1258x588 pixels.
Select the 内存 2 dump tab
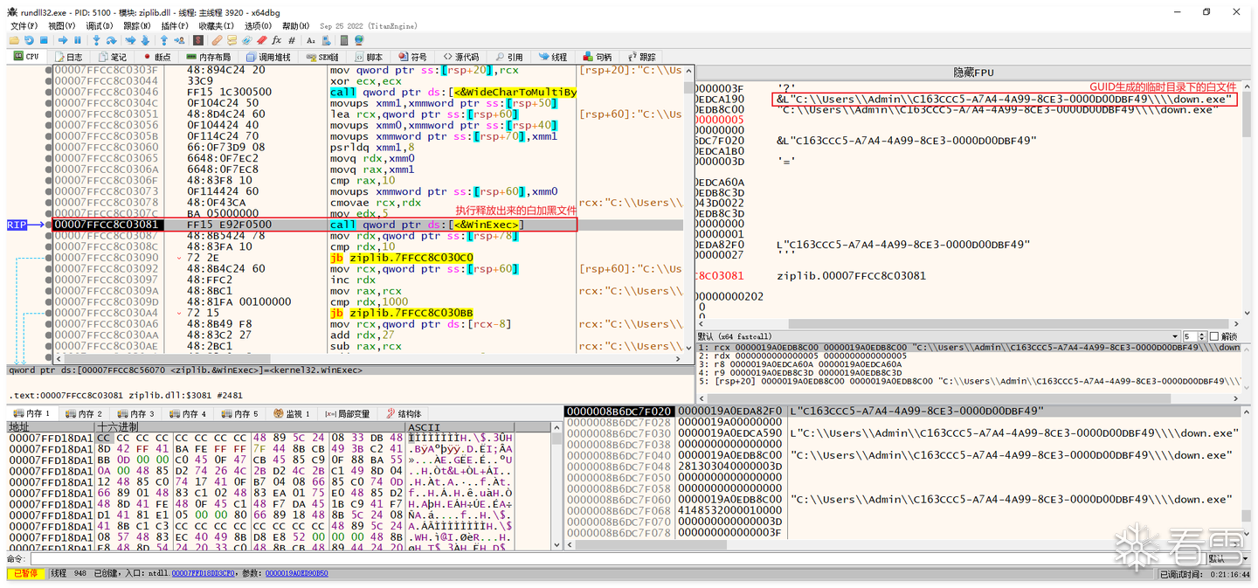coord(85,413)
